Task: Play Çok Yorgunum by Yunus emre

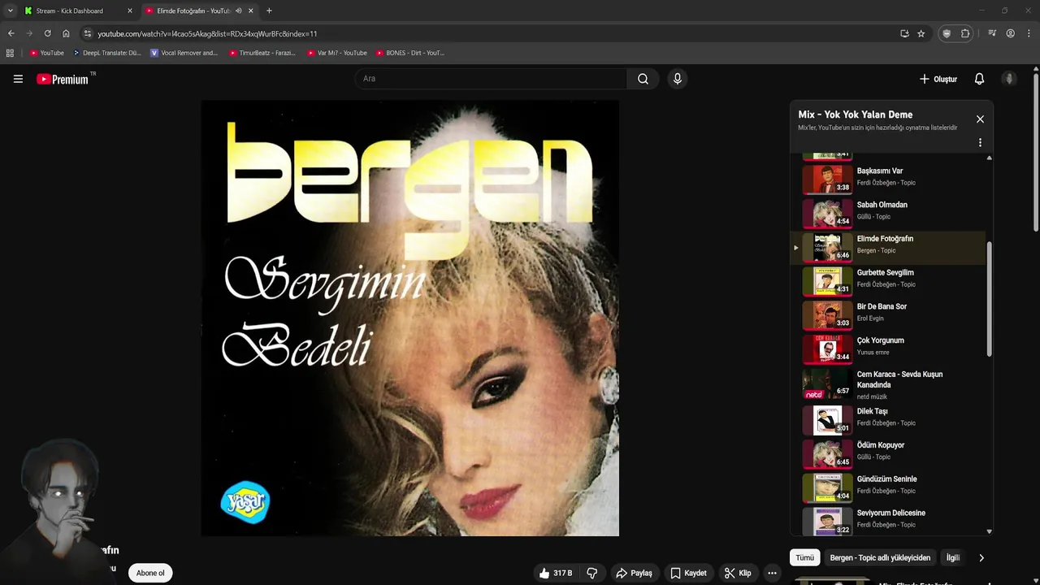Action: point(890,349)
